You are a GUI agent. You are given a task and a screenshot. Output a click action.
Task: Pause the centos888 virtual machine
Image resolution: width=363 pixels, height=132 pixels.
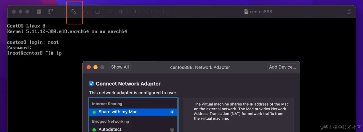[39, 12]
